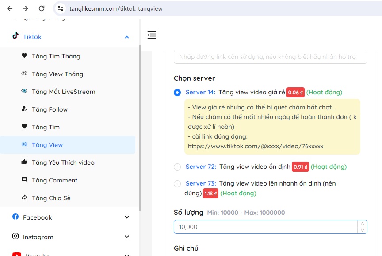The image size is (382, 256).
Task: Reload the page with the refresh icon
Action: click(x=42, y=8)
